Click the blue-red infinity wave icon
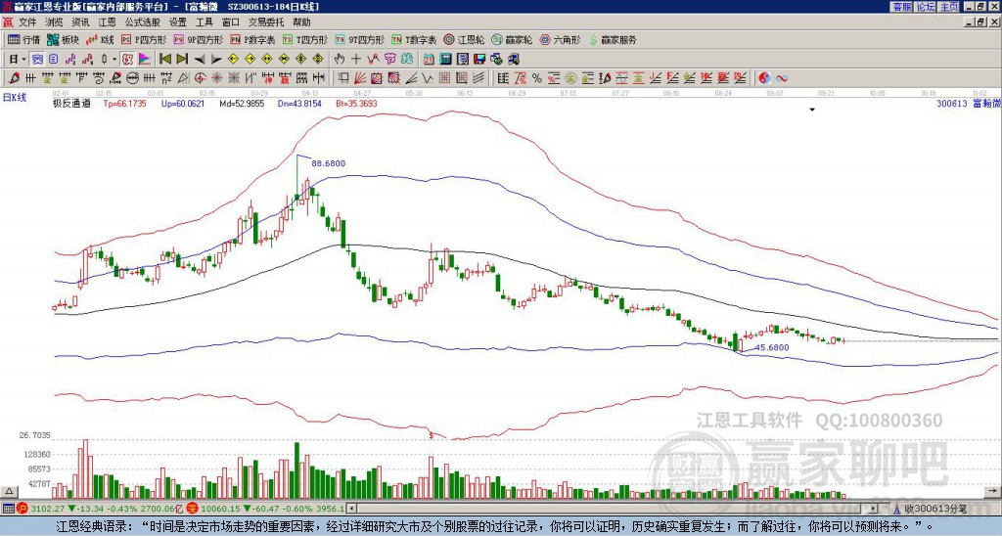Viewport: 1002px width, 536px height. (781, 78)
